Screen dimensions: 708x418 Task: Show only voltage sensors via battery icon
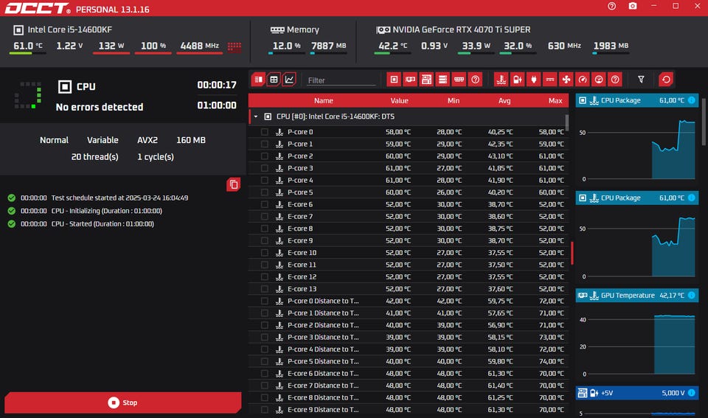pyautogui.click(x=518, y=80)
